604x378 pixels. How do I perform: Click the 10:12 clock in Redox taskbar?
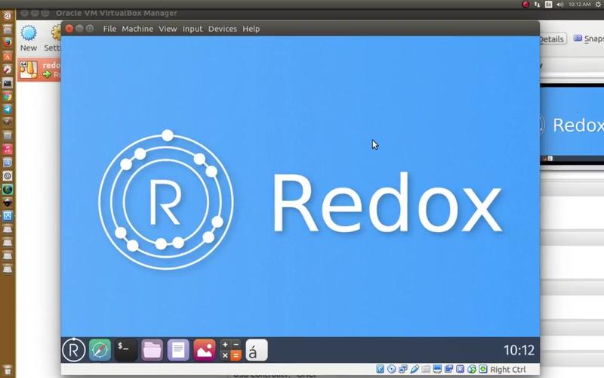519,350
